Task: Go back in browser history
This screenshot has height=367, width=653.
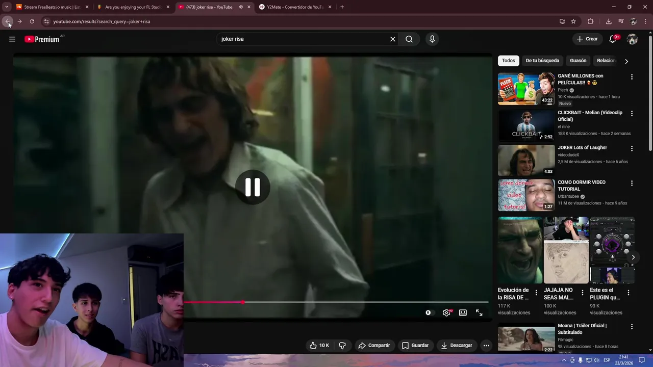Action: point(8,21)
